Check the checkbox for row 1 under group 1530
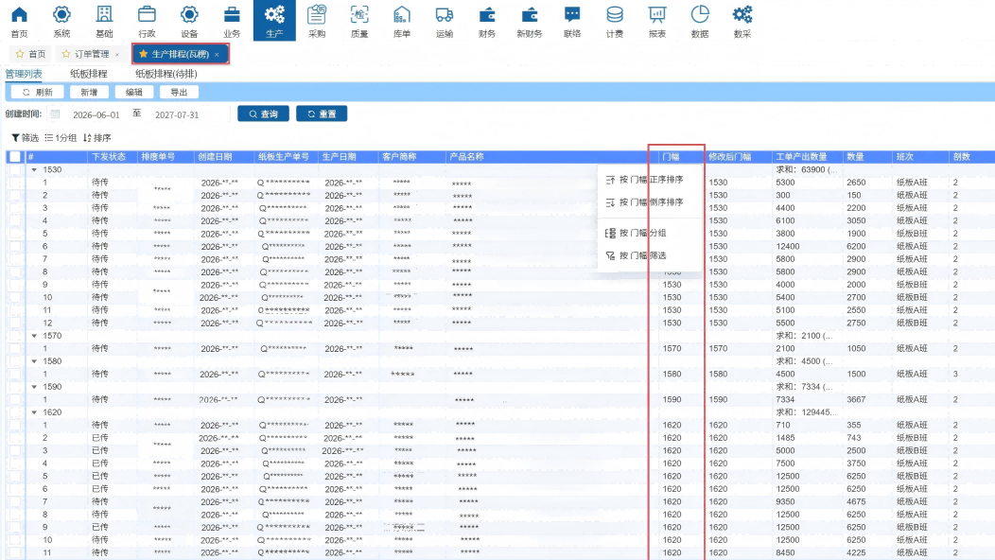This screenshot has height=560, width=995. tap(14, 183)
